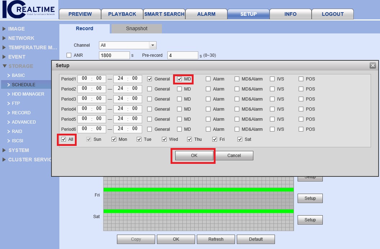Close the Setup dialog with X icon
The width and height of the screenshot is (380, 249).
pos(373,65)
